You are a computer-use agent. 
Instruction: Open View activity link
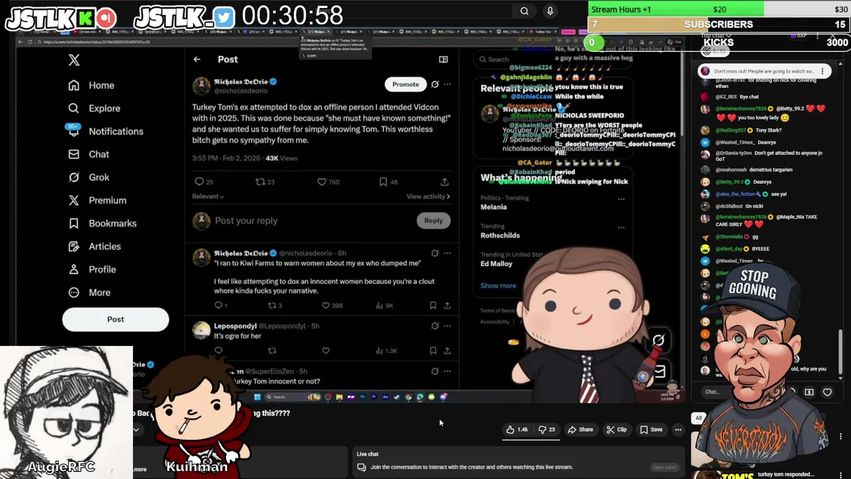point(428,196)
